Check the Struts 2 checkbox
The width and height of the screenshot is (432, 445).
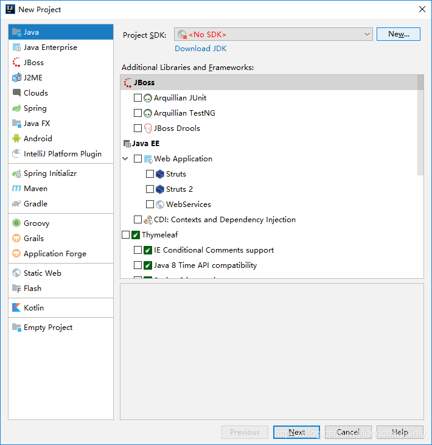150,189
